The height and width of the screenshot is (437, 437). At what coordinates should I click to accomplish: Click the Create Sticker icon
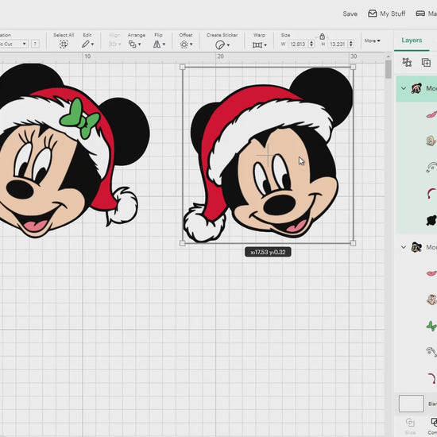point(220,44)
